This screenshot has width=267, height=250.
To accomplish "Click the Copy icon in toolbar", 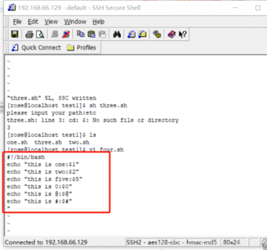I will (x=81, y=34).
